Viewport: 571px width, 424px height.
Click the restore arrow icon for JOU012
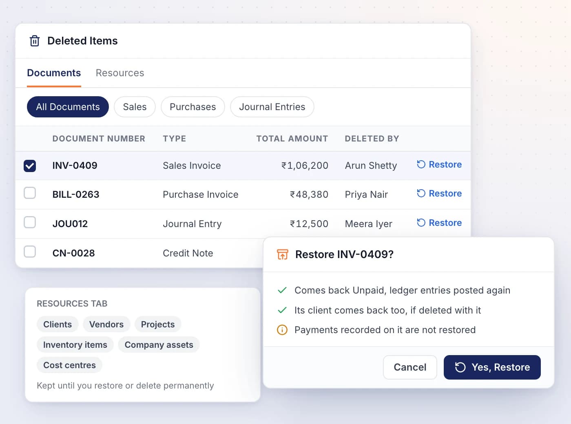point(421,223)
